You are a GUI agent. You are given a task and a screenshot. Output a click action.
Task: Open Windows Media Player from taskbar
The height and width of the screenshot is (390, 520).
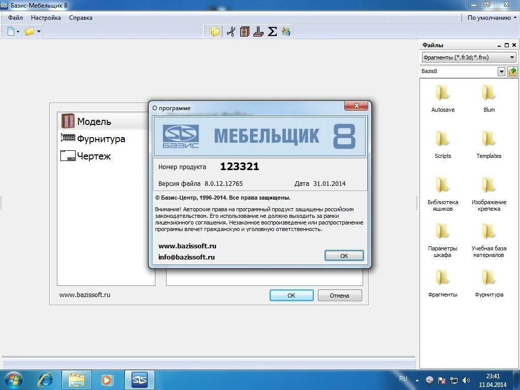[107, 380]
